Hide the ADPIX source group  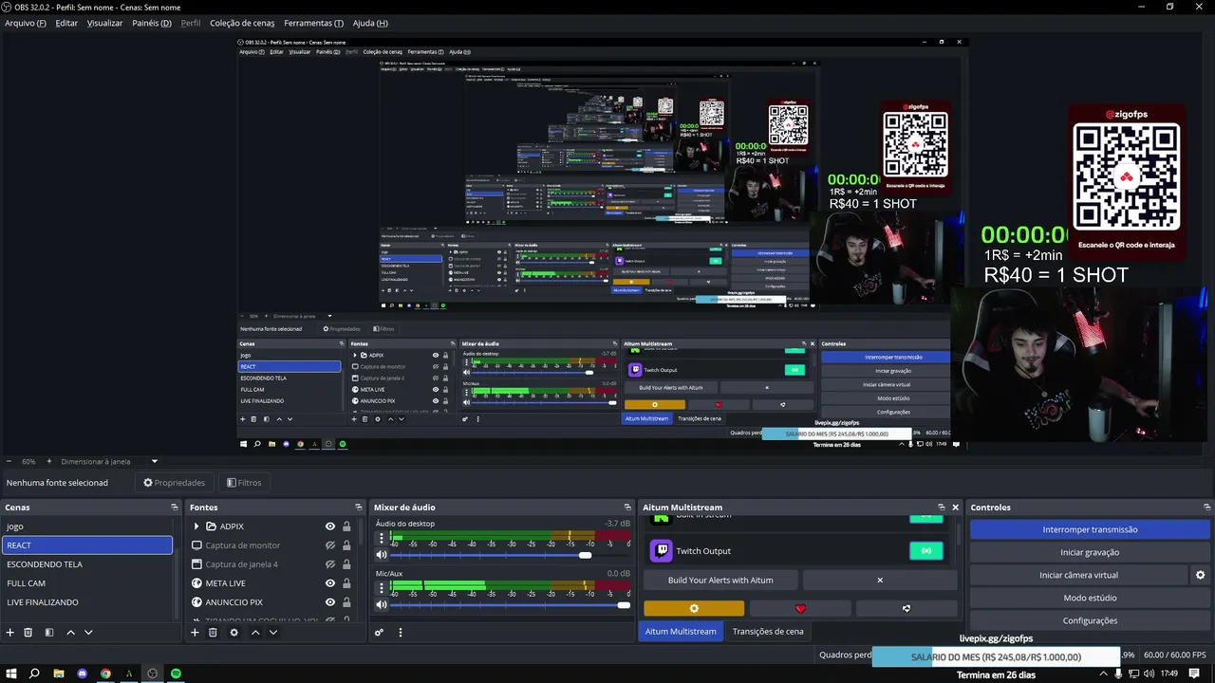(x=330, y=526)
